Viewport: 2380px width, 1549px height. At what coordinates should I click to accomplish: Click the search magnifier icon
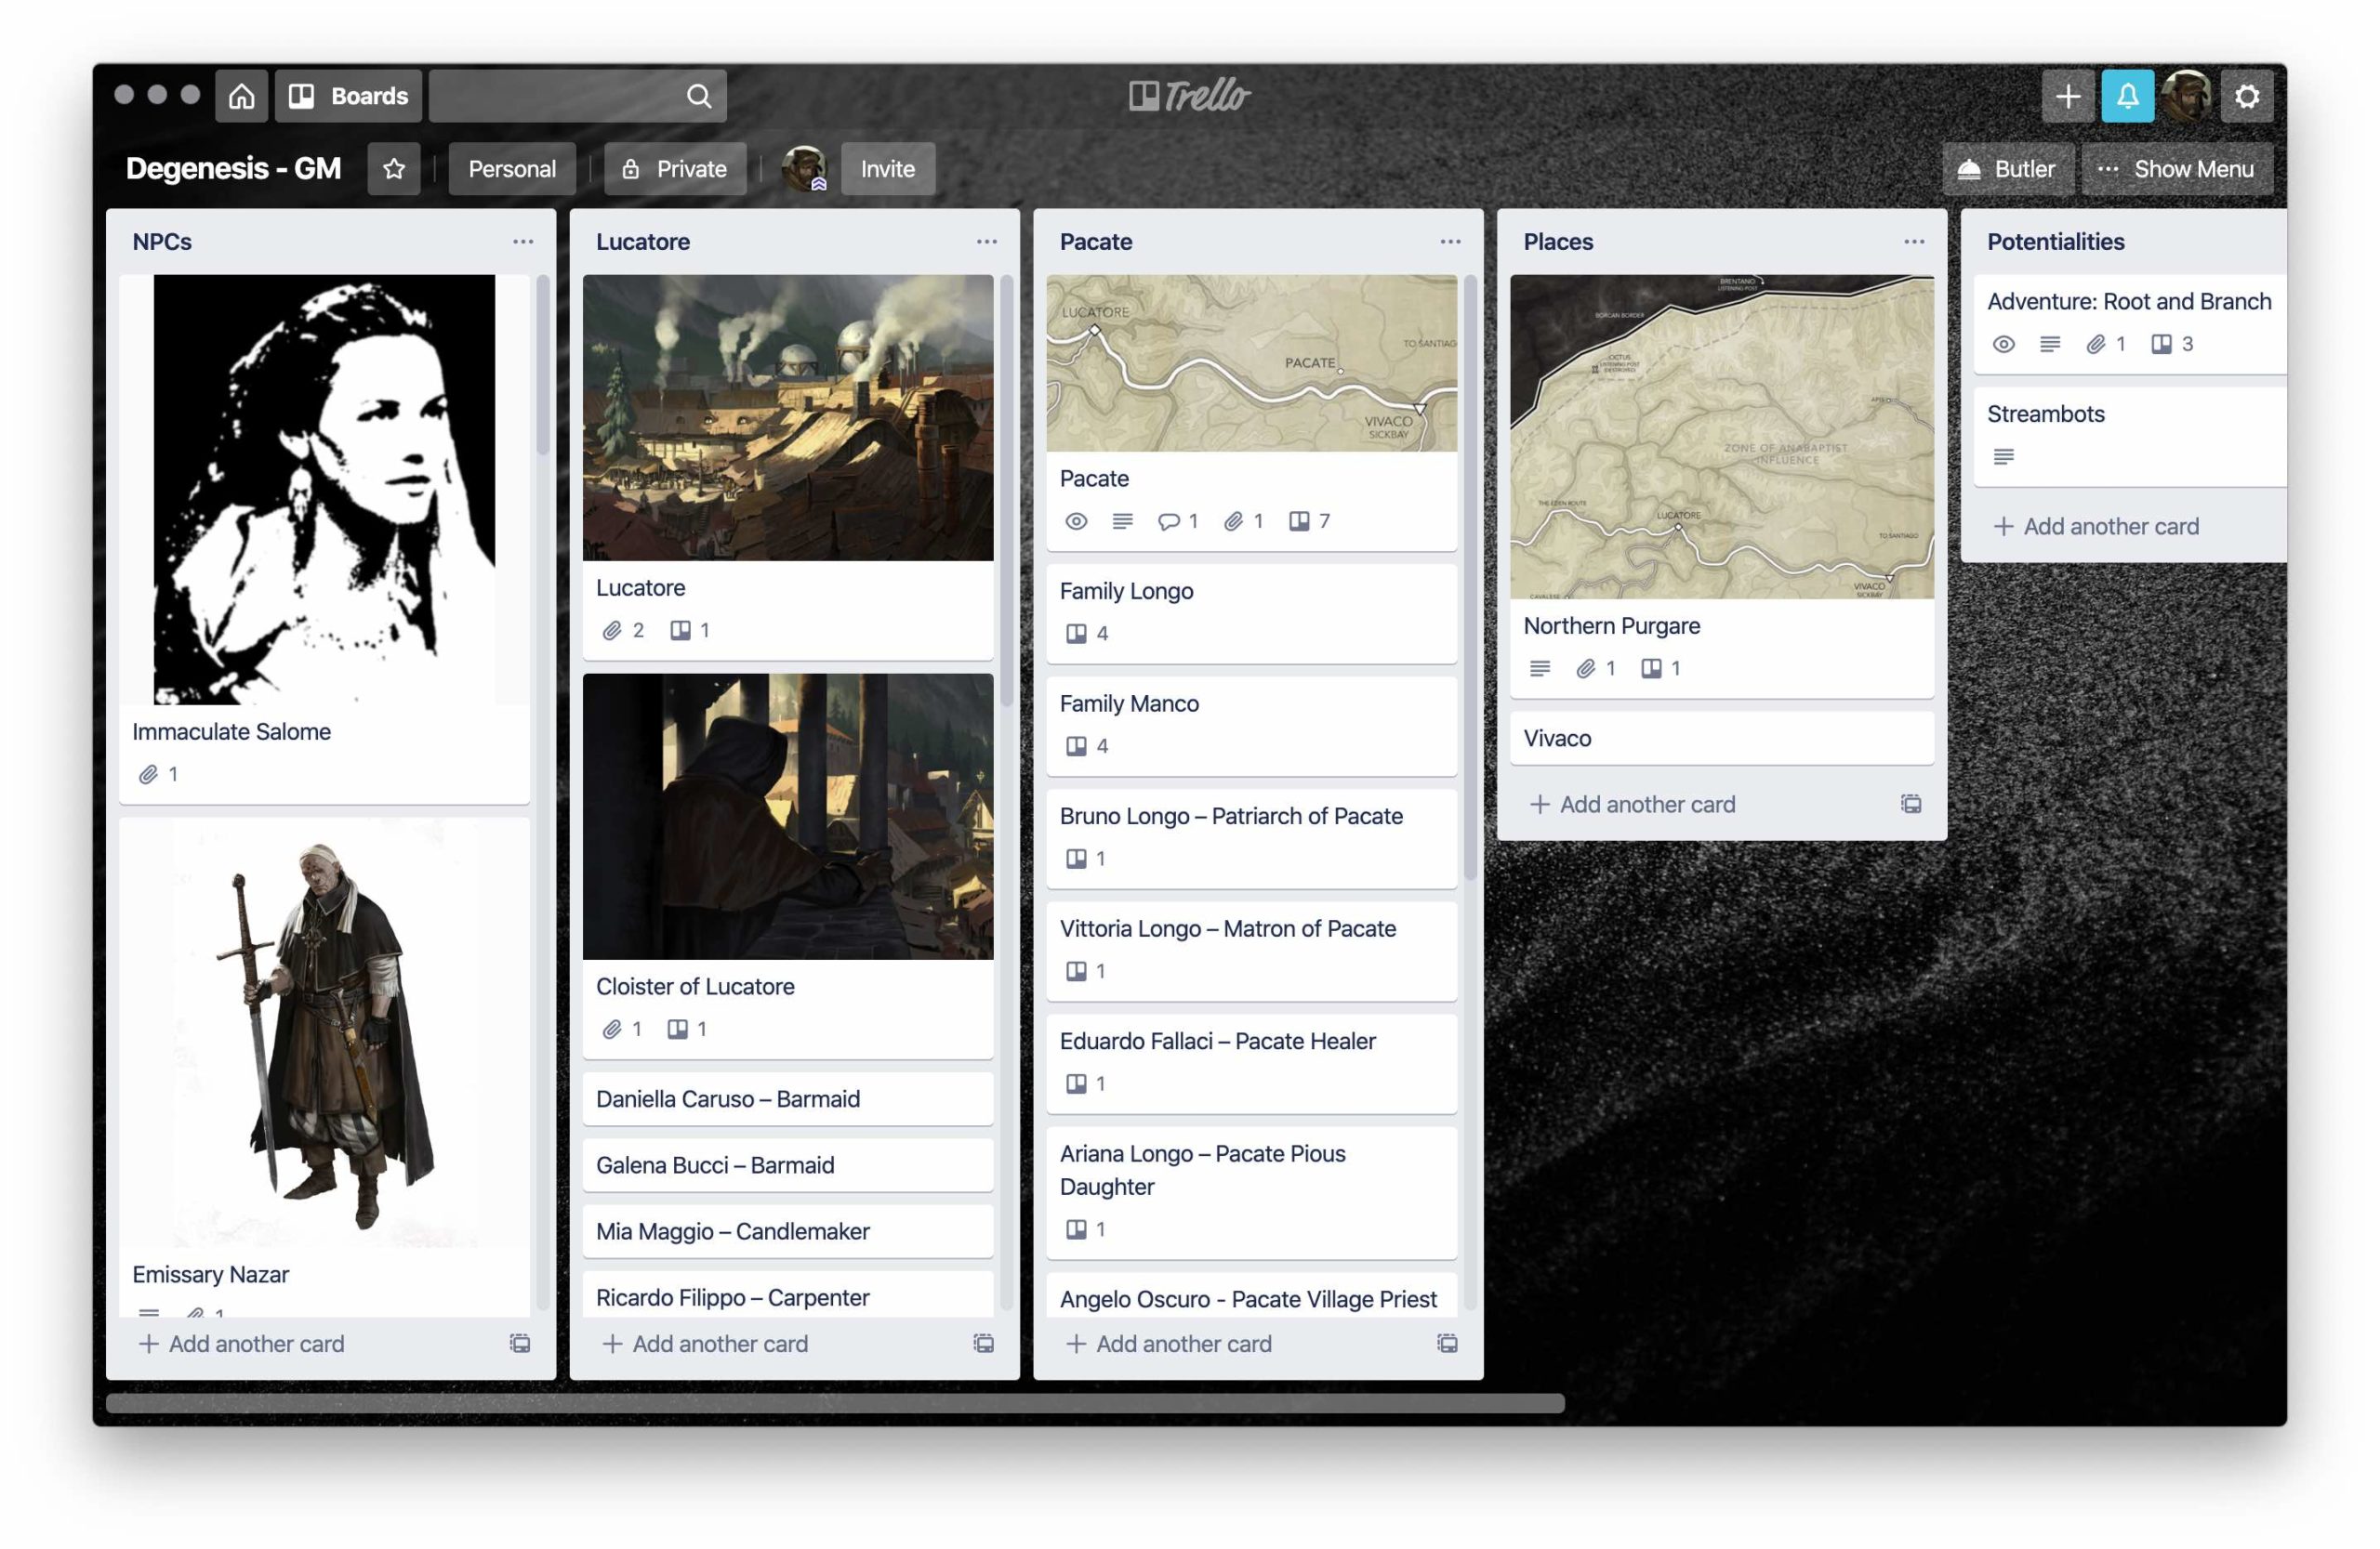tap(699, 96)
